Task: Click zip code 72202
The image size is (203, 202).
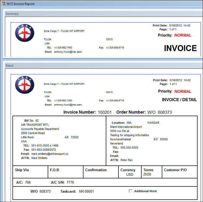Action: click(x=75, y=137)
